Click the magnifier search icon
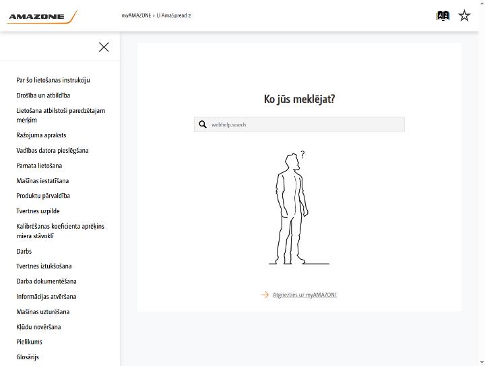 click(203, 124)
